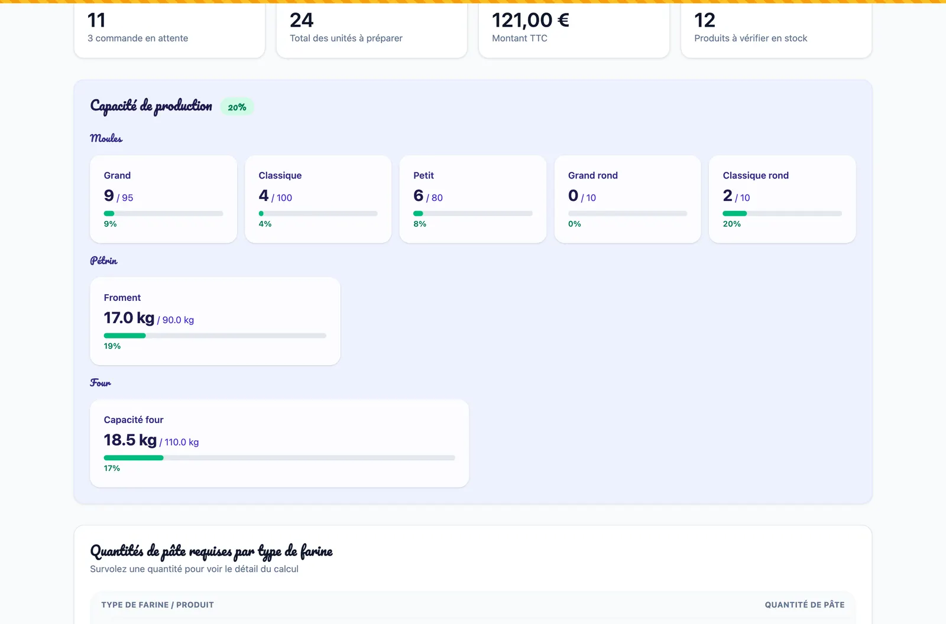Click the 20% production capacity badge
The image size is (946, 624).
(237, 107)
